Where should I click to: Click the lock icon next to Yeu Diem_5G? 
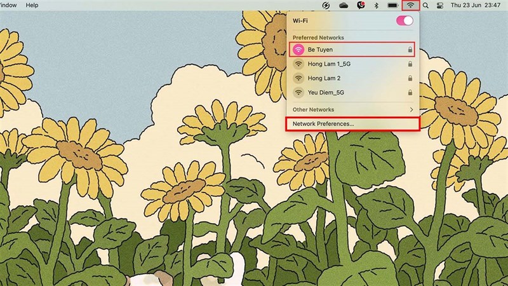click(410, 93)
